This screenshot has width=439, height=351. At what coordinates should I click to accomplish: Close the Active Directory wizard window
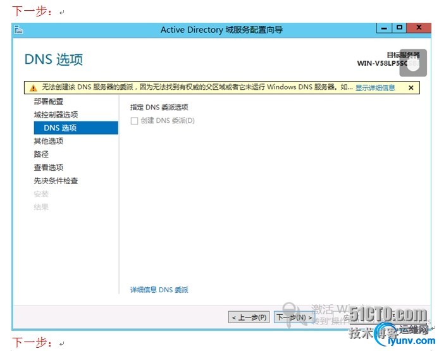point(419,28)
